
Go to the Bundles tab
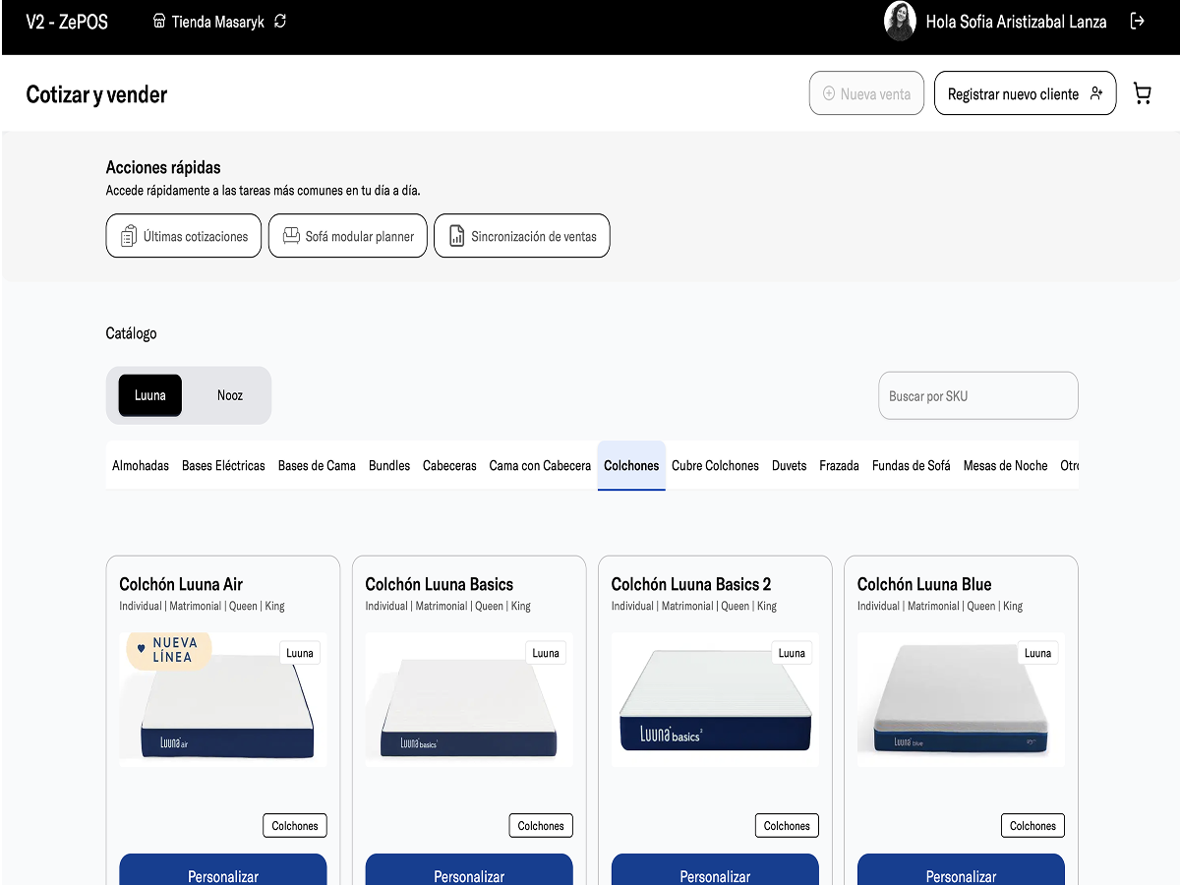point(389,465)
